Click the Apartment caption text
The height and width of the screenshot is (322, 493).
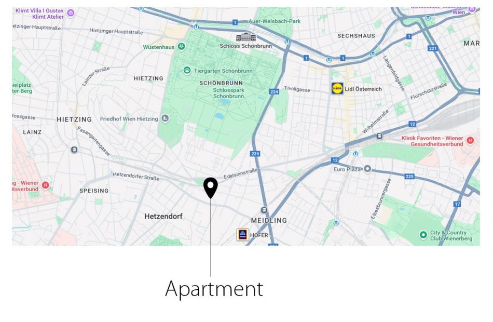(x=214, y=289)
